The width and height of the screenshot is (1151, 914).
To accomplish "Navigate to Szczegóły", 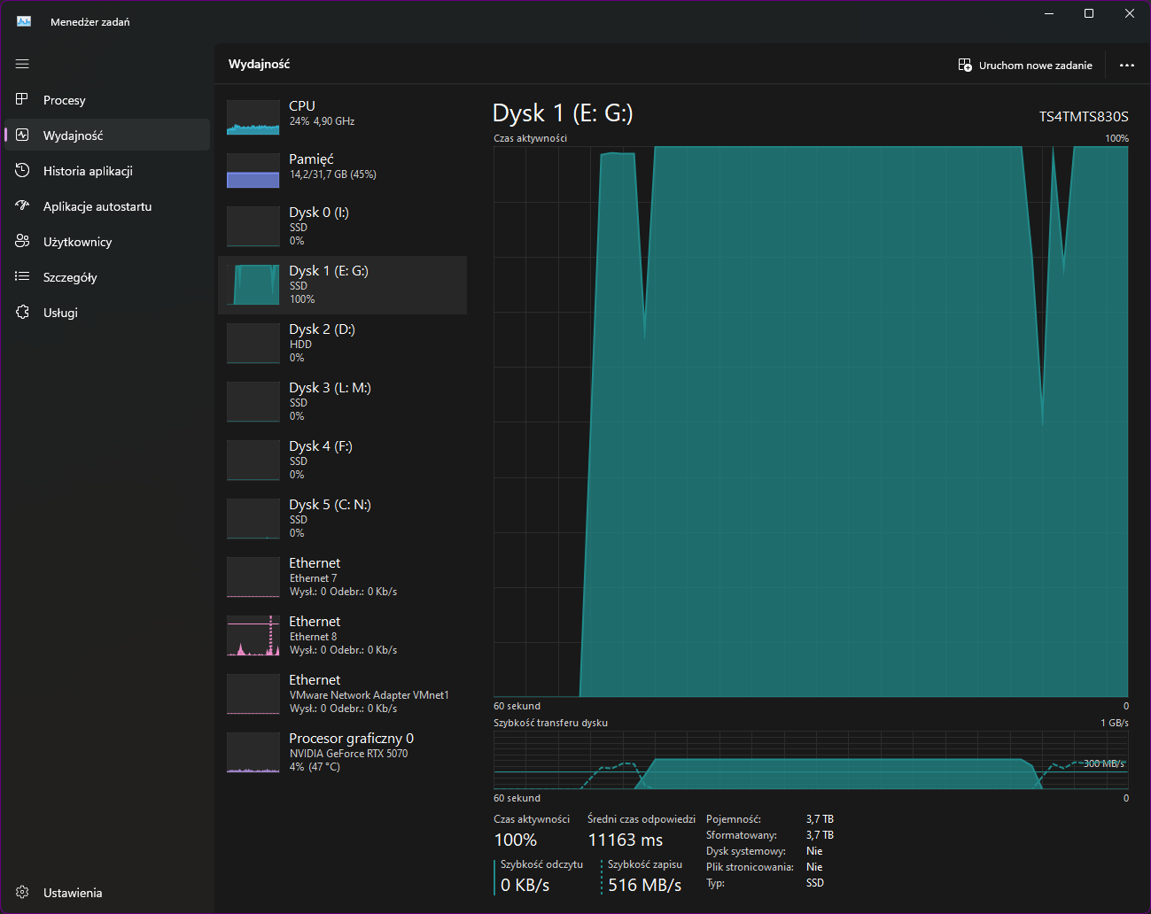I will click(x=107, y=277).
